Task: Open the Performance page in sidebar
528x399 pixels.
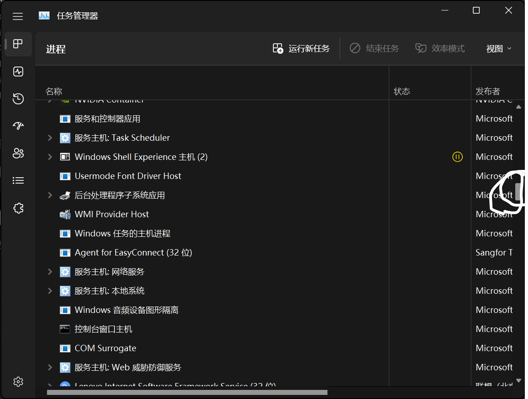Action: (x=18, y=72)
